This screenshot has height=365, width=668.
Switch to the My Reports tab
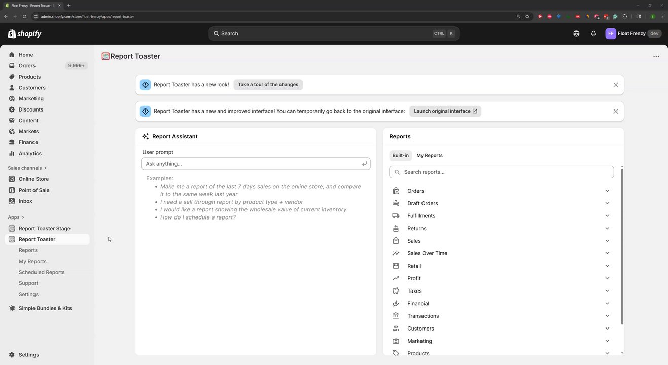(x=429, y=156)
